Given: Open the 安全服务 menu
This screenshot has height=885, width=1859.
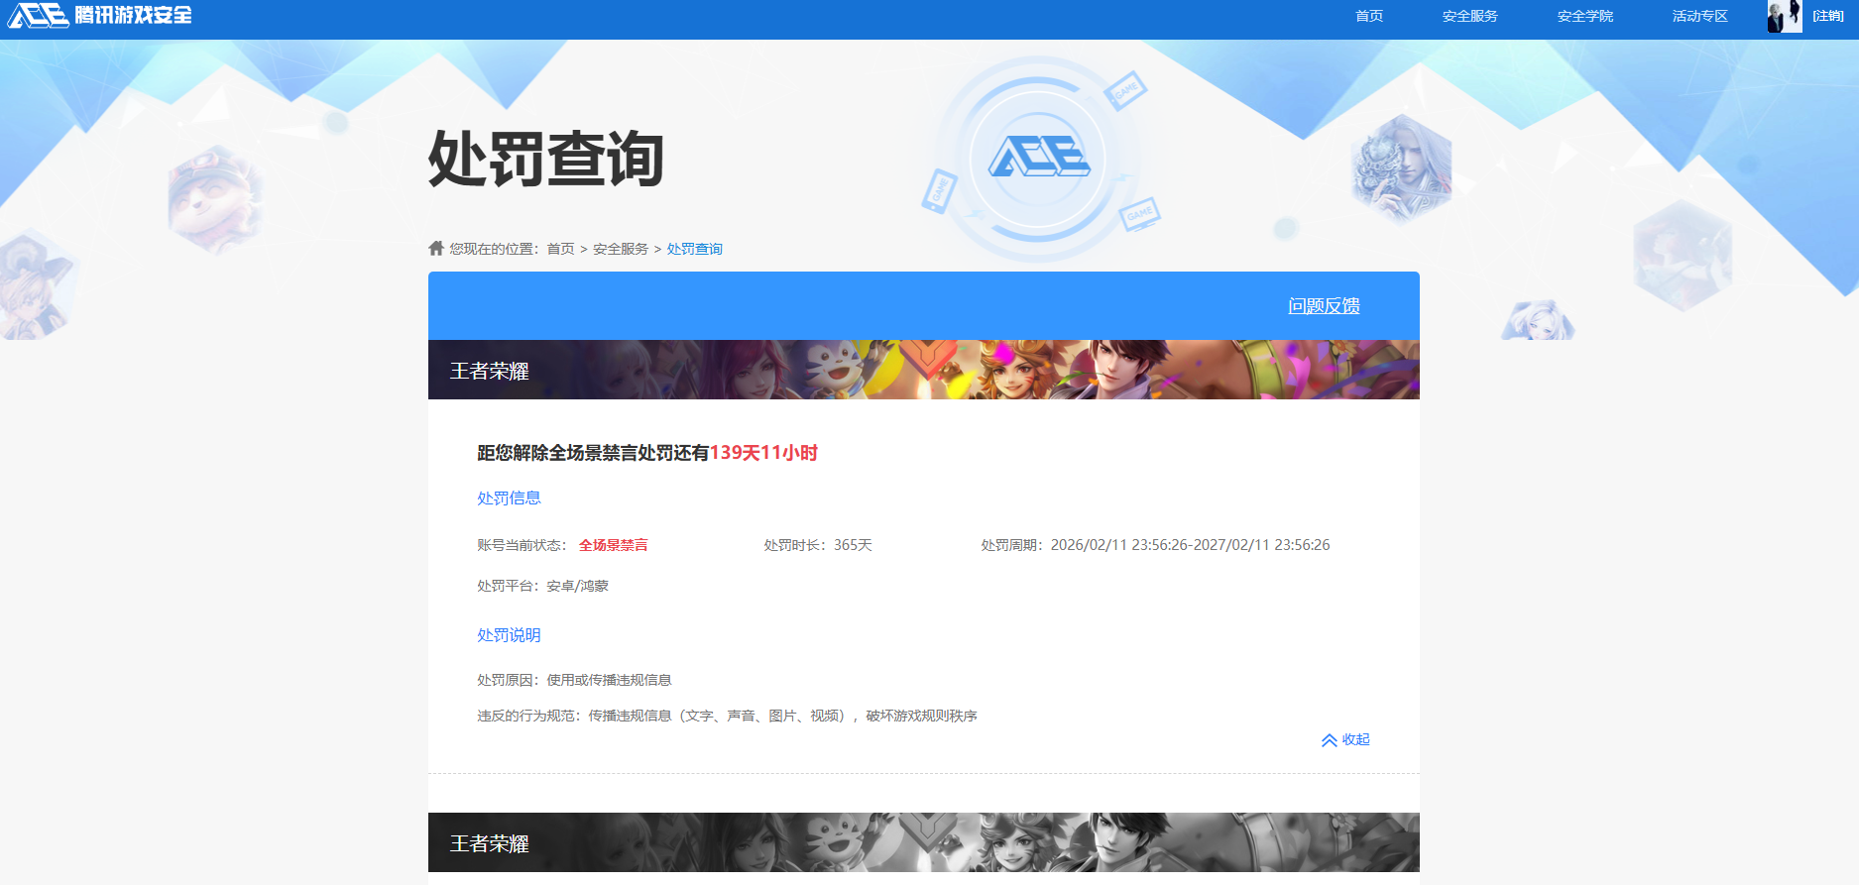Looking at the screenshot, I should (x=1469, y=16).
